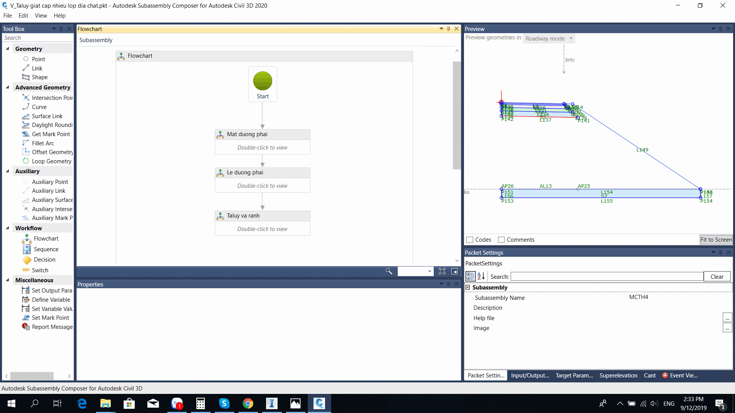The width and height of the screenshot is (735, 413).
Task: Toggle the Codes checkbox in Preview panel
Action: pyautogui.click(x=470, y=239)
